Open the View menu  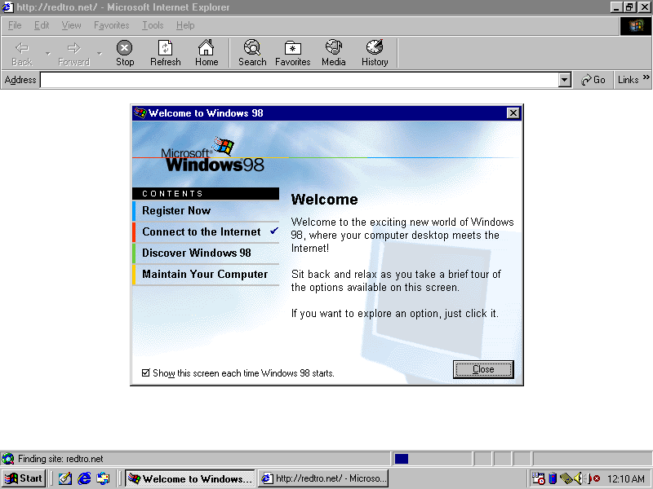pyautogui.click(x=71, y=25)
